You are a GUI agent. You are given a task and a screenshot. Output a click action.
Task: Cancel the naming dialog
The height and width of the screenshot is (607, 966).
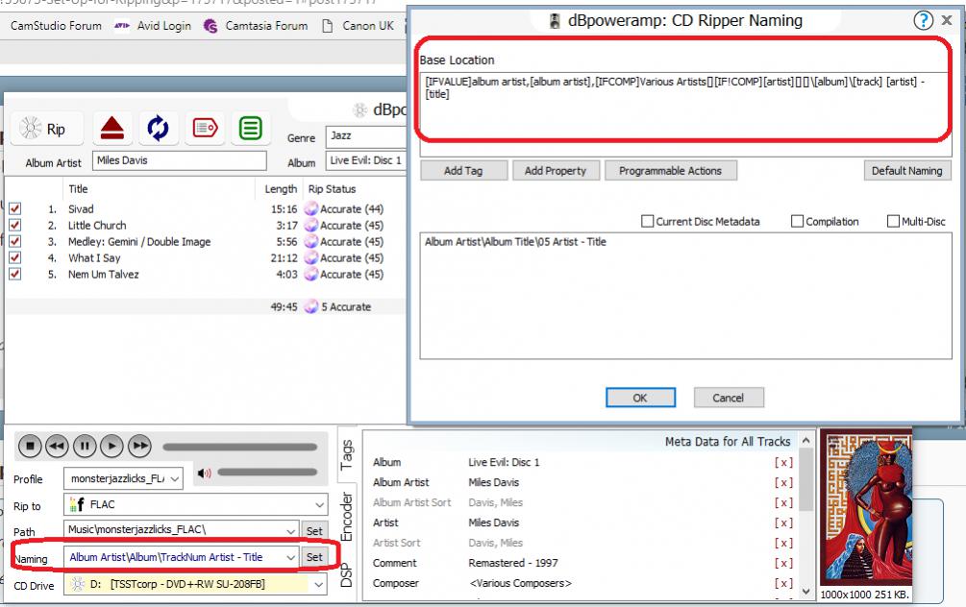(x=729, y=398)
